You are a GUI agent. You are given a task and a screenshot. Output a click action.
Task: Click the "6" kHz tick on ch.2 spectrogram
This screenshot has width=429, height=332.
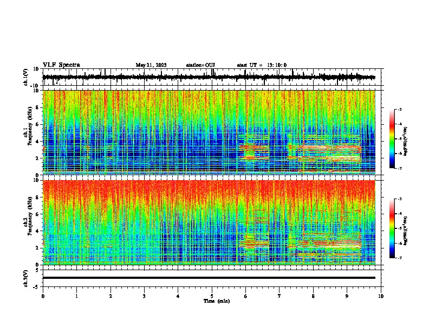pos(37,214)
